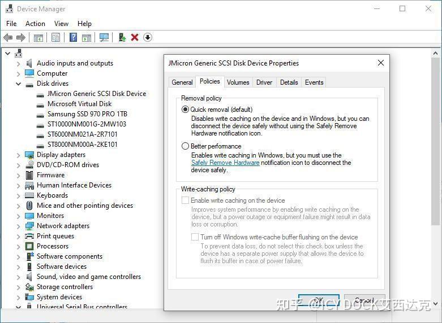Image resolution: width=442 pixels, height=323 pixels.
Task: Switch to the Volumes tab
Action: coord(238,82)
